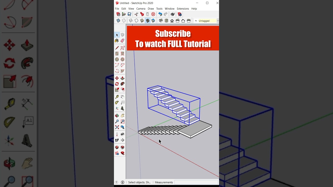333x187 pixels.
Task: Toggle Back Edges style
Action: point(124,21)
